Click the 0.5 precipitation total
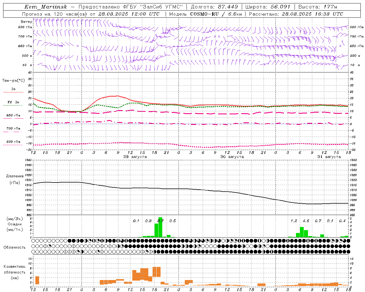Viewport: 365px width, 292px height. click(x=173, y=221)
